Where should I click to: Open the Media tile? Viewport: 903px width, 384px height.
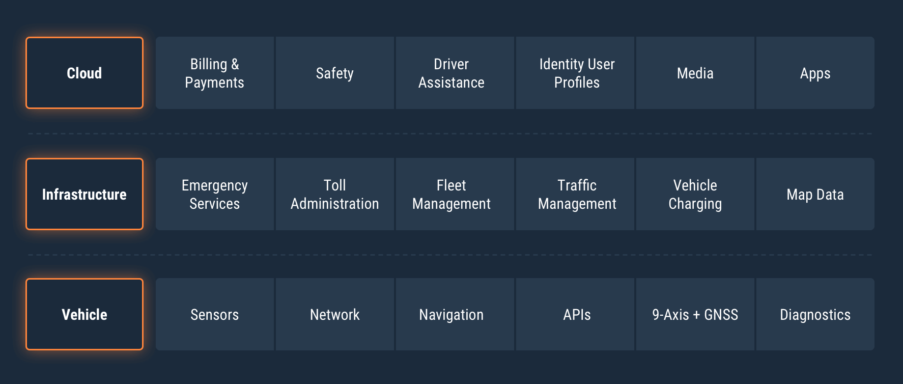(695, 73)
